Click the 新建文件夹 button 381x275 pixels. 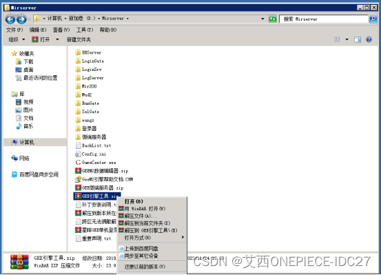tap(79, 39)
